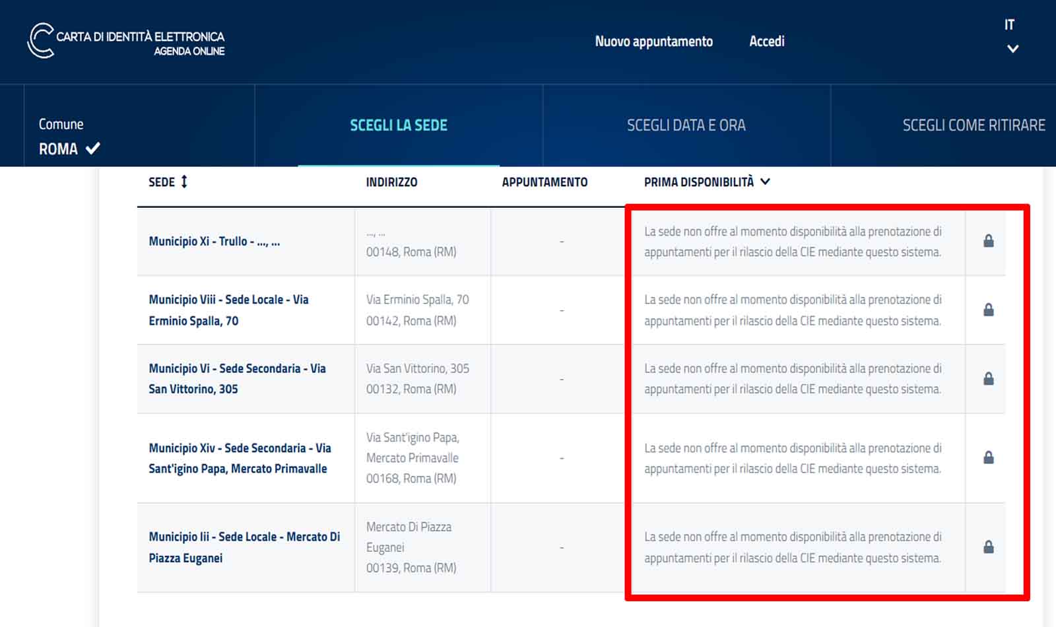Viewport: 1056px width, 627px height.
Task: Open Nuovo appuntamento menu item
Action: (653, 41)
